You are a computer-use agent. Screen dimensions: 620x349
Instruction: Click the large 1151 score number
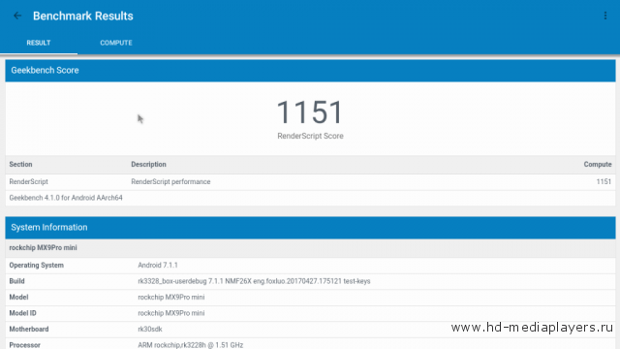pos(310,112)
